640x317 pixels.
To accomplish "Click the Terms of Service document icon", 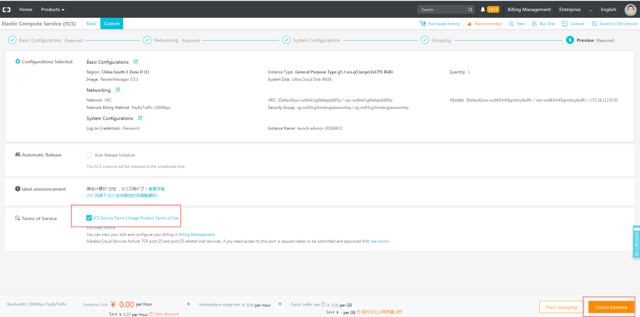I will point(18,218).
